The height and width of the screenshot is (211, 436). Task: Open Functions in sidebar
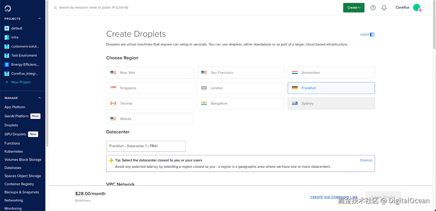tap(12, 143)
